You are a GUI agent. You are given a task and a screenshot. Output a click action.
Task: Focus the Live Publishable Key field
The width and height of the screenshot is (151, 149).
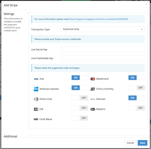[x=103, y=58]
